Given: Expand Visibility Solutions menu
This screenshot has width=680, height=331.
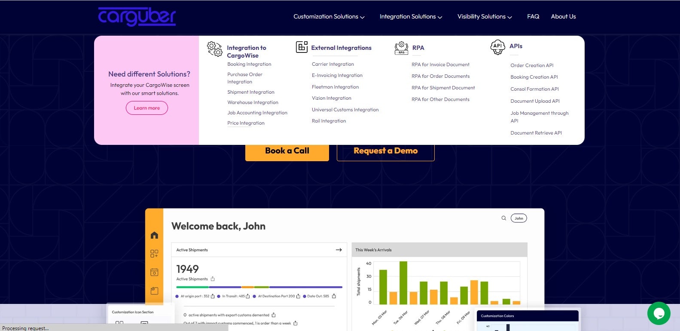Looking at the screenshot, I should [x=485, y=16].
